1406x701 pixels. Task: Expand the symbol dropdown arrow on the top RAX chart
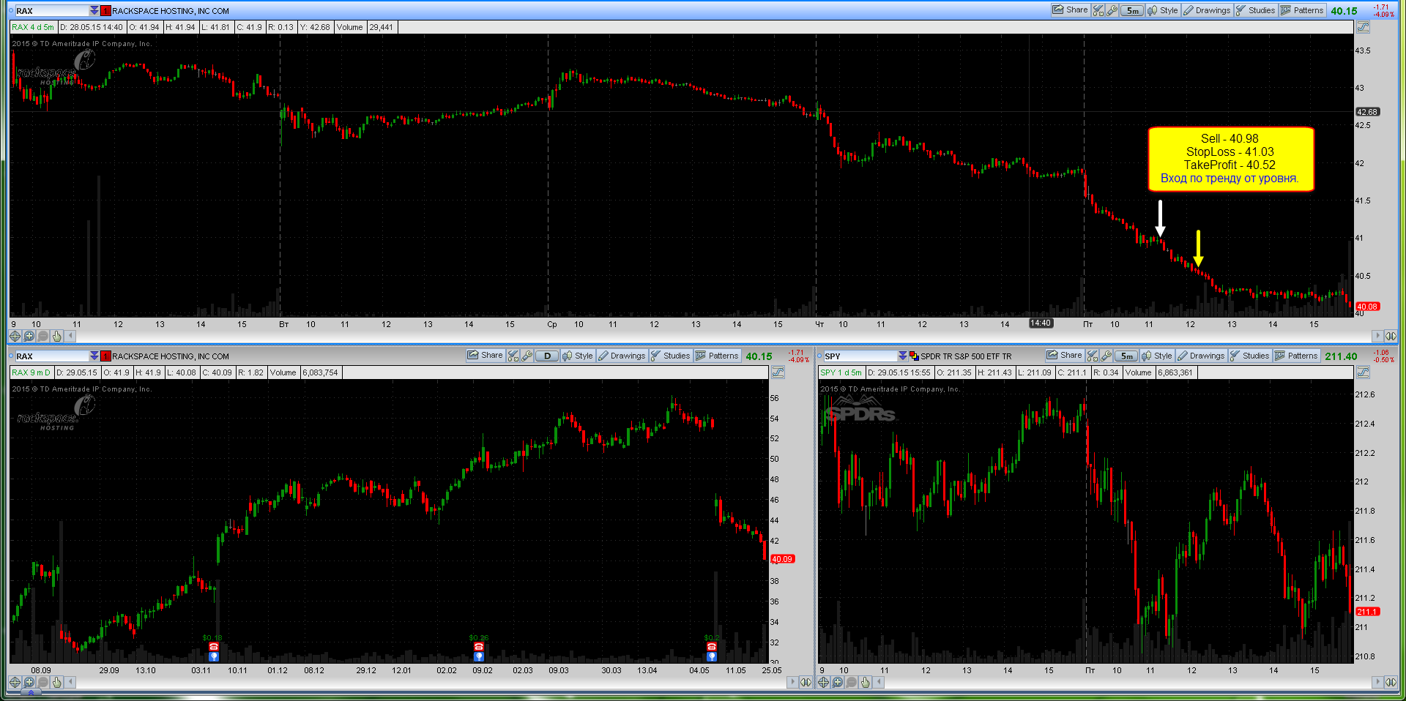pos(94,11)
